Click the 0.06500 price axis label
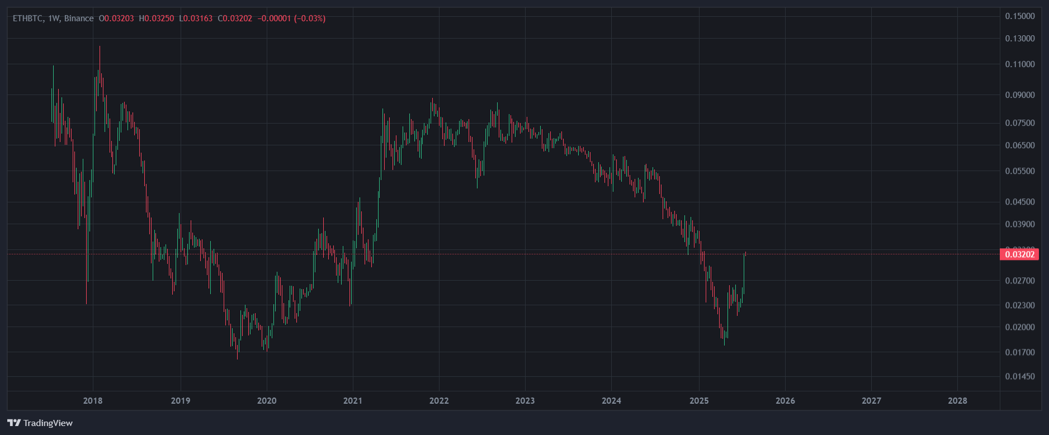Viewport: 1049px width, 435px height. [x=1020, y=145]
